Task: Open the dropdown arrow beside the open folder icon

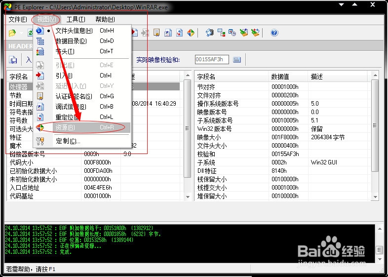Action: point(21,33)
